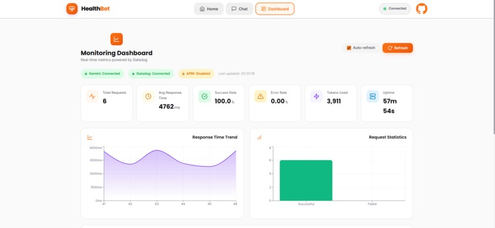Click the 6000ms y-axis label
The width and height of the screenshot is (495, 228).
pyautogui.click(x=96, y=148)
